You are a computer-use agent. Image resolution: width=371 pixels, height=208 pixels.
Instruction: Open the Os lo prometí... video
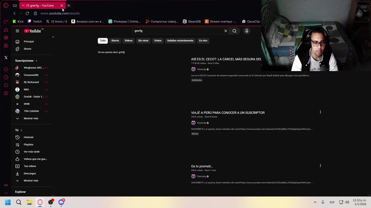[x=202, y=166]
